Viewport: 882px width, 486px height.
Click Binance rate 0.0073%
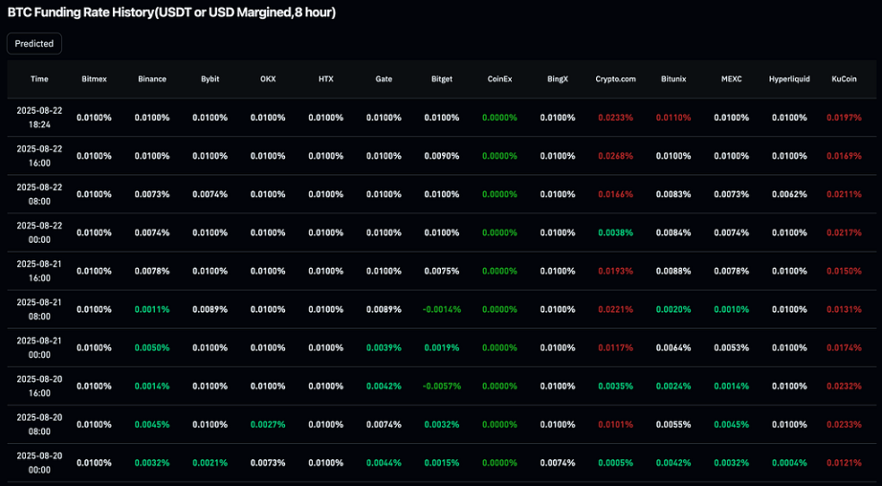[152, 194]
